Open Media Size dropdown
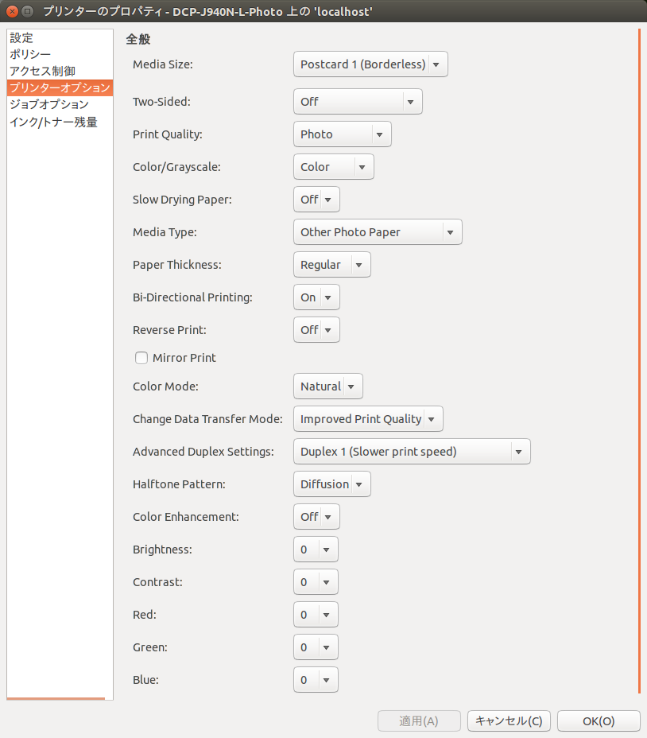Image resolution: width=647 pixels, height=738 pixels. point(370,64)
